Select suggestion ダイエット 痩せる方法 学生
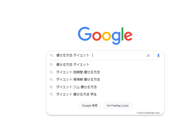187x135 pixels. point(76,94)
